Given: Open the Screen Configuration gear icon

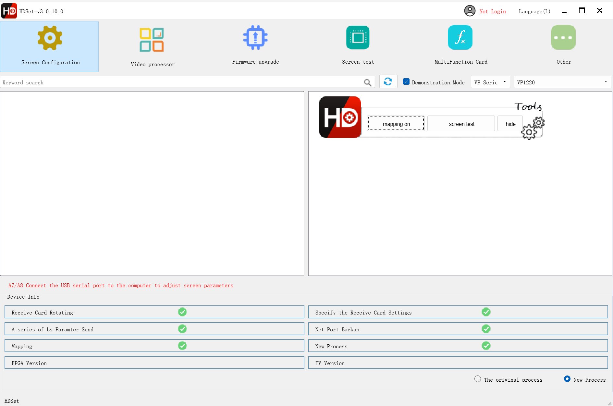Looking at the screenshot, I should click(x=50, y=38).
